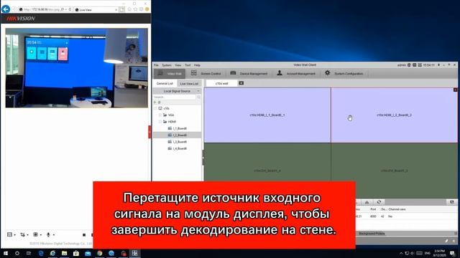Viewport: 460px width, 258px height.
Task: Select I_4_Board6 signal source
Action: 178,148
